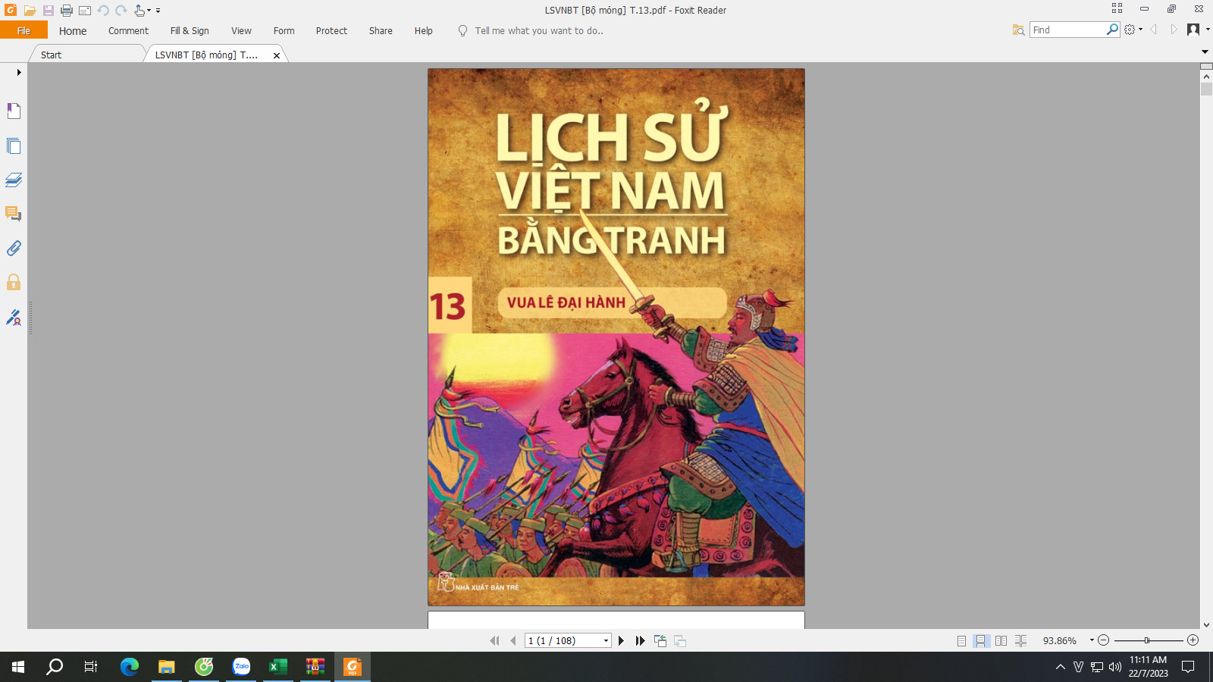Open the Protect ribbon tab
The height and width of the screenshot is (682, 1213).
pyautogui.click(x=331, y=31)
